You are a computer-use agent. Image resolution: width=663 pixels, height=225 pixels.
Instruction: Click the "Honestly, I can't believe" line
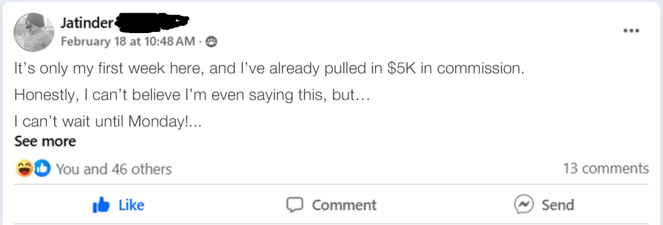tap(191, 95)
